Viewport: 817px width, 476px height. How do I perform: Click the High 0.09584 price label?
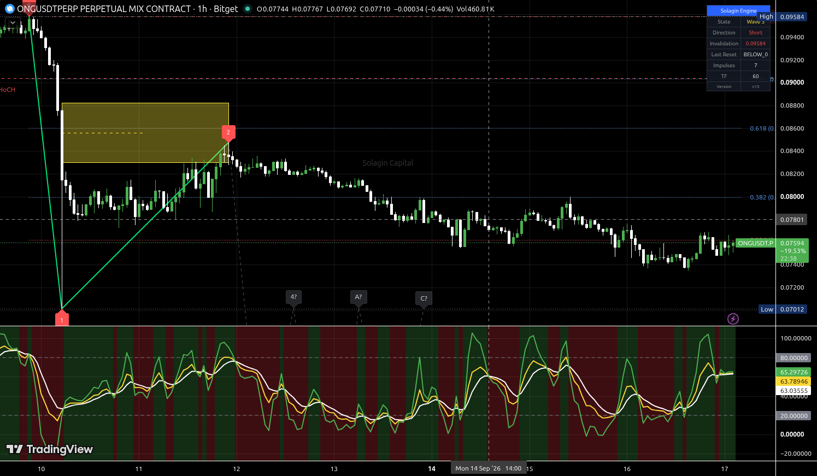coord(781,17)
